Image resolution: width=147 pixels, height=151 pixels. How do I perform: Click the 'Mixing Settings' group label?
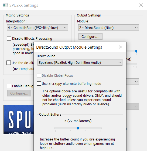[17, 15]
